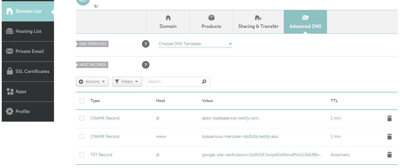Click the search magnifier icon

pos(204,82)
